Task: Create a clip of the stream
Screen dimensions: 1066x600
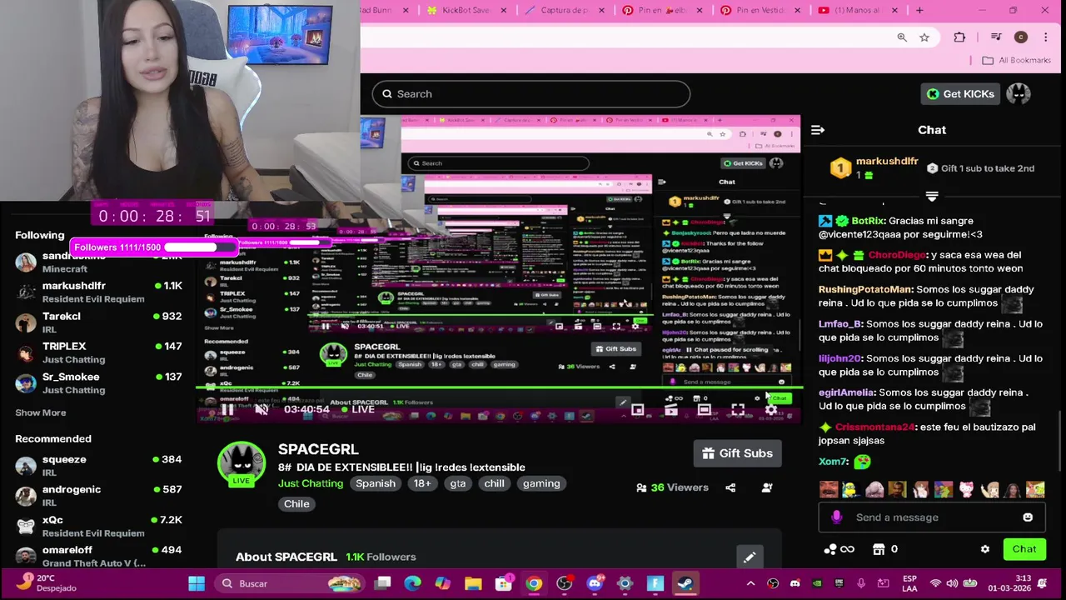Action: point(671,409)
